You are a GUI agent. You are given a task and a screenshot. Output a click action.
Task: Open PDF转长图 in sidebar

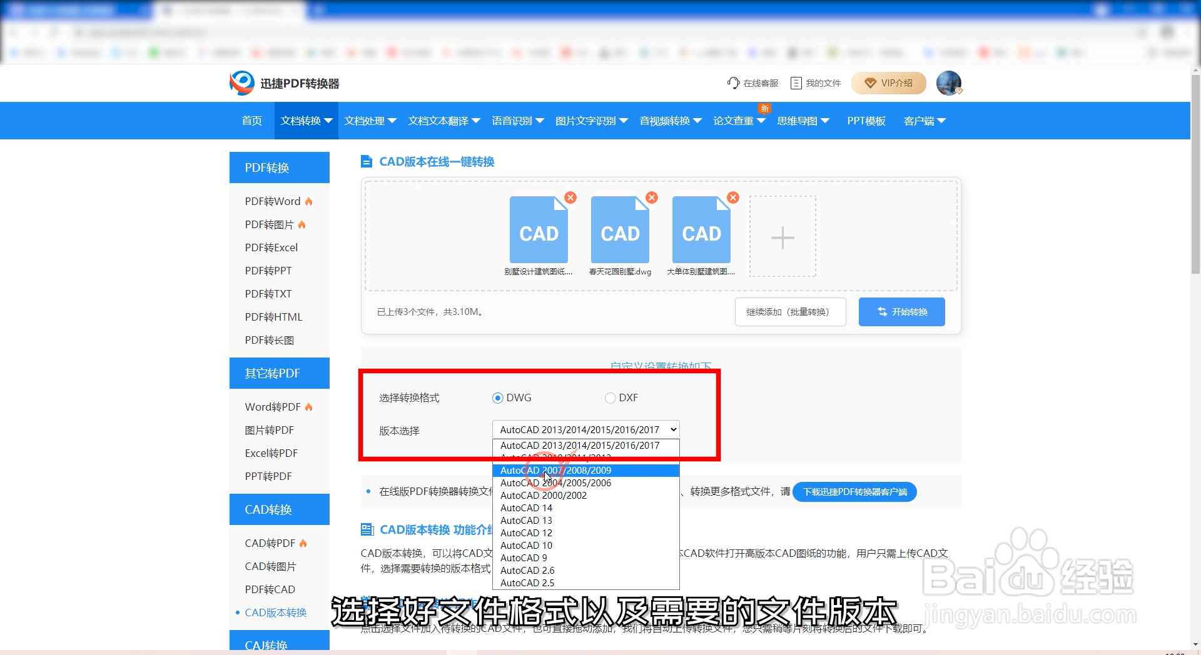270,340
